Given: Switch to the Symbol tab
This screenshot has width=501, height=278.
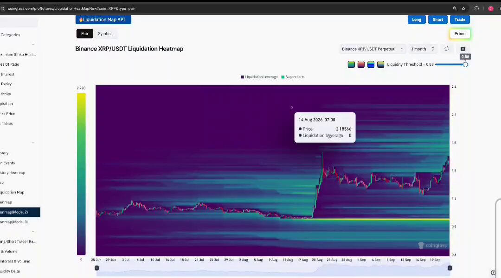Looking at the screenshot, I should point(105,34).
